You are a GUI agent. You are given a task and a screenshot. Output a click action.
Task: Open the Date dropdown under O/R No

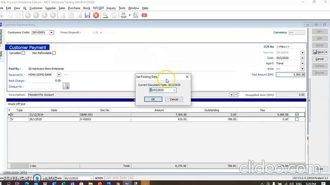click(x=303, y=58)
